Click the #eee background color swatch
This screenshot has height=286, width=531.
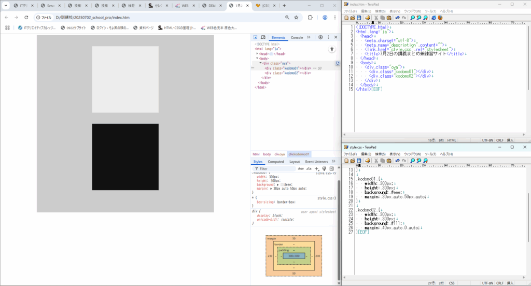click(282, 184)
